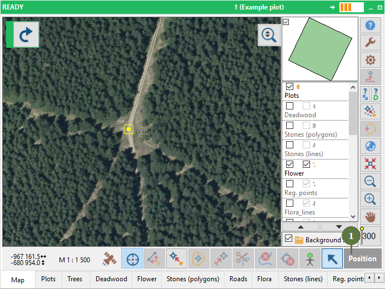Click the Position button
Viewport: 385px width, 289px height.
[363, 258]
